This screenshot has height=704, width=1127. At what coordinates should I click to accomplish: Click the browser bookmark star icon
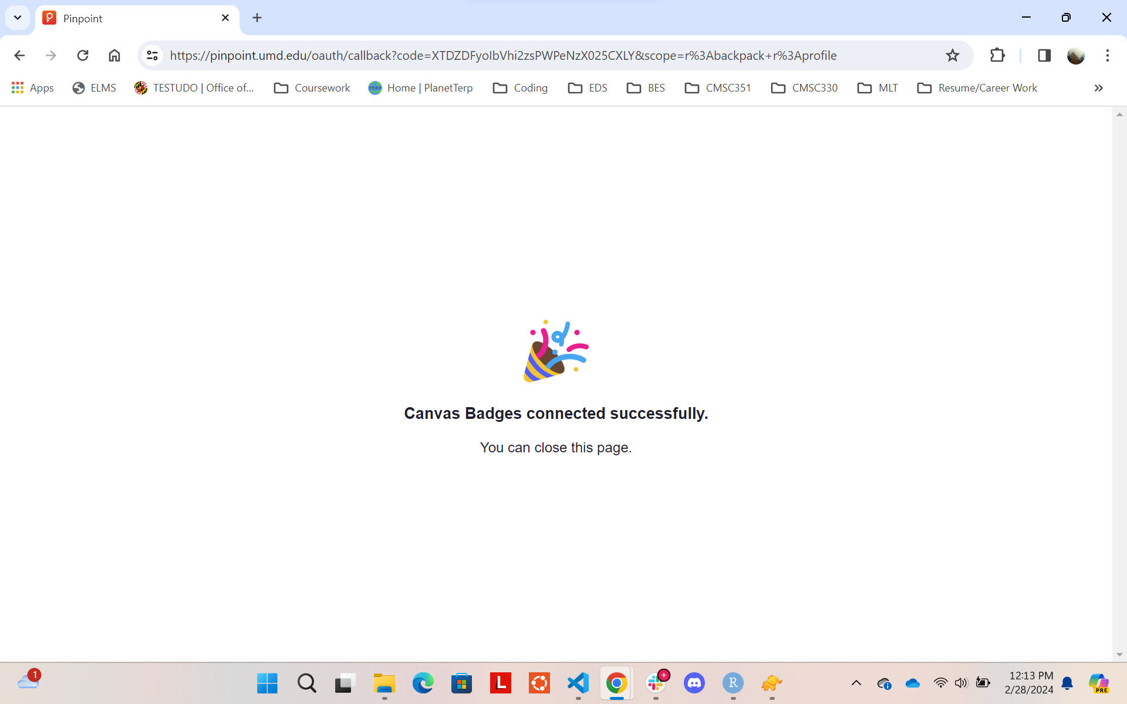click(953, 55)
